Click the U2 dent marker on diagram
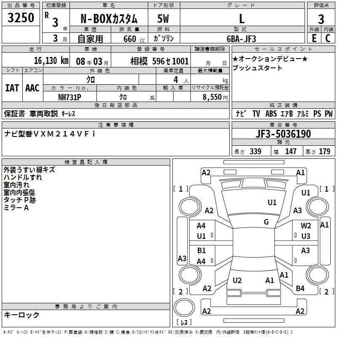This screenshot has width=337, height=337. pos(237,280)
